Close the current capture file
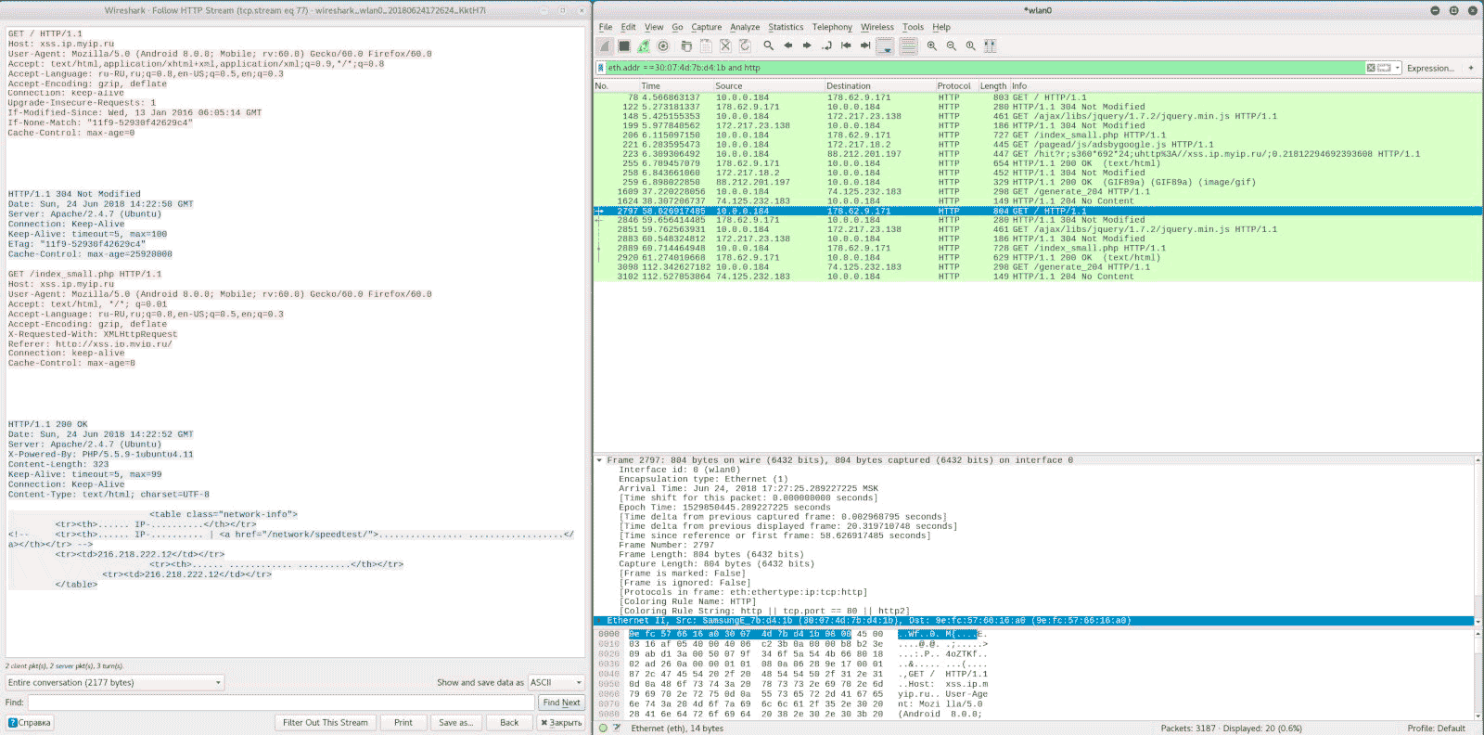This screenshot has height=735, width=1484. pyautogui.click(x=725, y=45)
